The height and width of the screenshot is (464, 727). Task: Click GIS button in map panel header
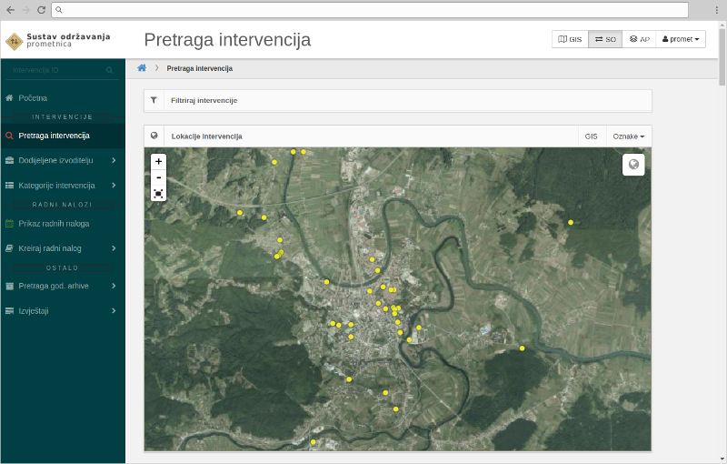[591, 136]
